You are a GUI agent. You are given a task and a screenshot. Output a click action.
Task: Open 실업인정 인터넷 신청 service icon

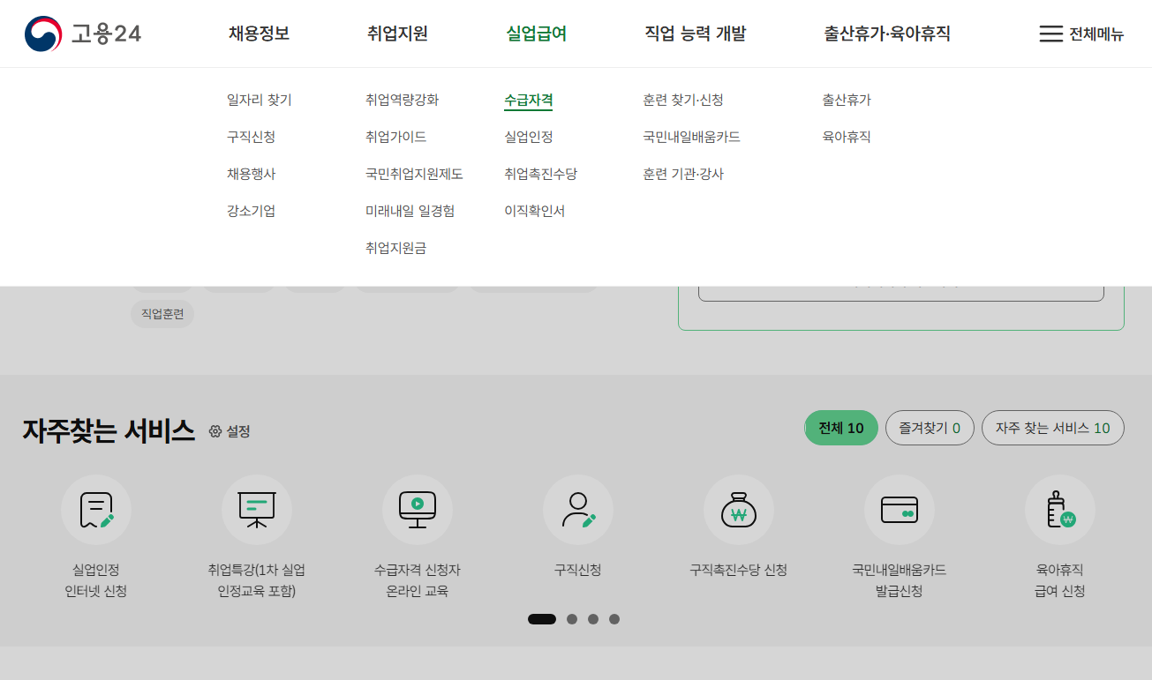(x=95, y=510)
